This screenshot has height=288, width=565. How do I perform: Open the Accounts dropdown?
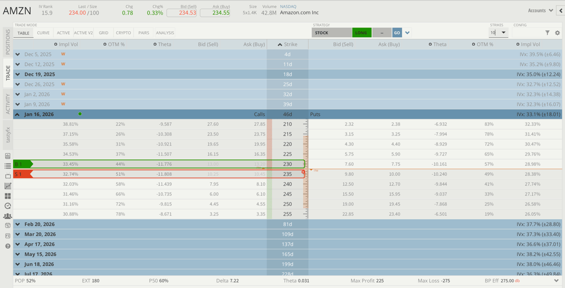click(541, 11)
